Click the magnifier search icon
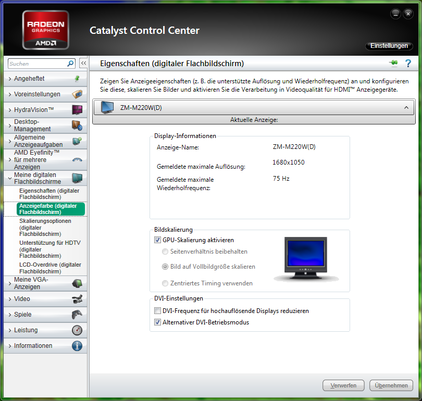422x401 pixels. [x=70, y=64]
